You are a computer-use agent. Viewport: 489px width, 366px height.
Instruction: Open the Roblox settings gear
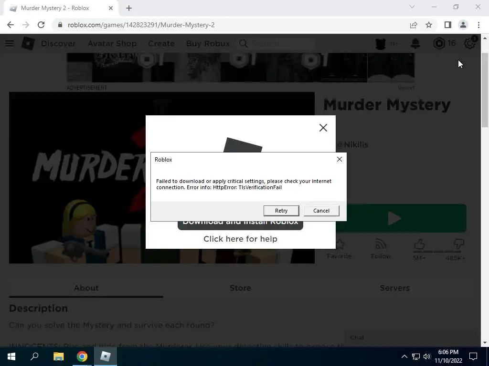(470, 43)
